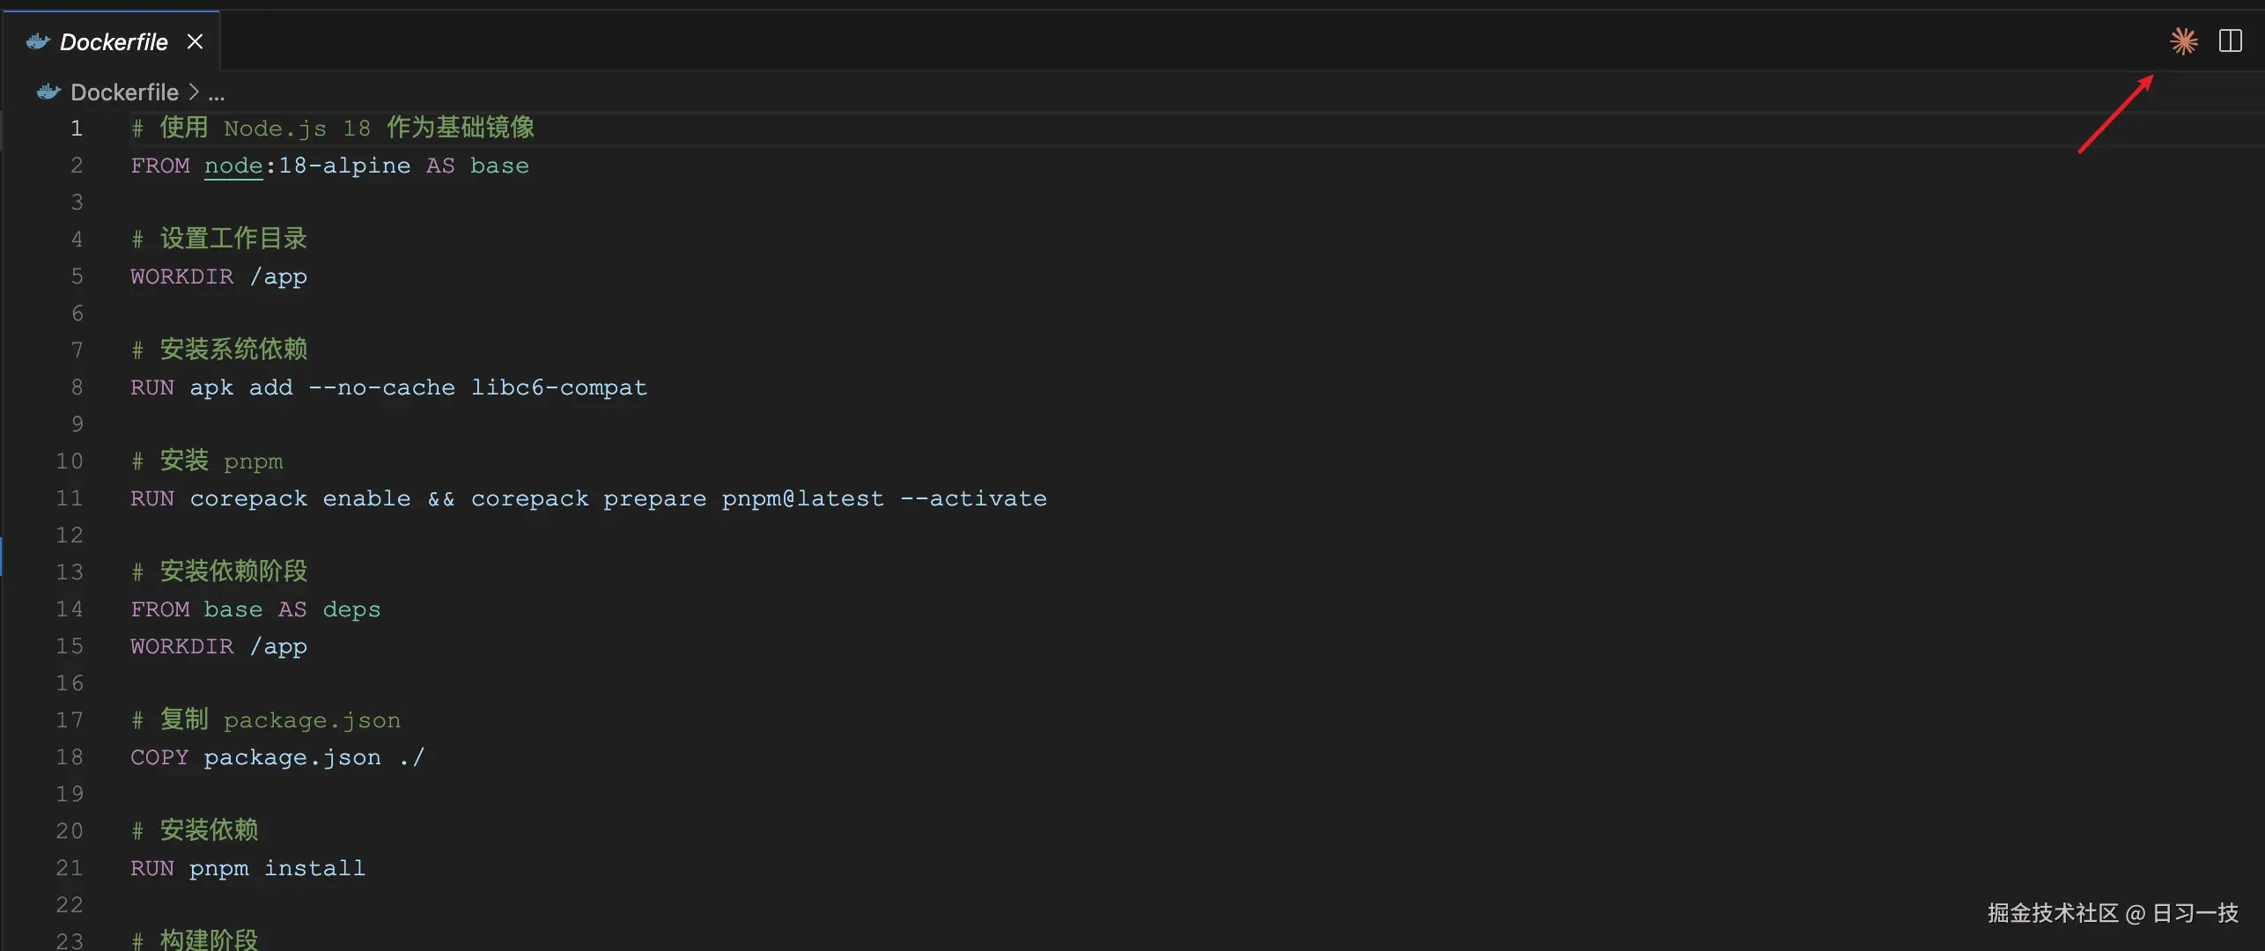
Task: Click the Docker whale icon on the Dockerfile tab
Action: [35, 41]
